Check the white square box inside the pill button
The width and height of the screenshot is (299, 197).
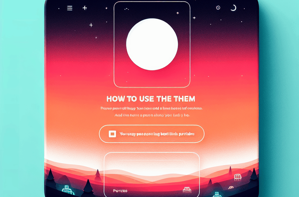click(x=112, y=134)
